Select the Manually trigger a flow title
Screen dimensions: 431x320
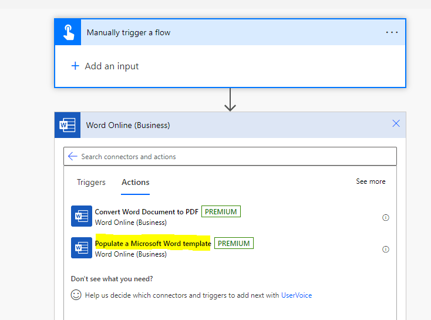[x=129, y=32]
